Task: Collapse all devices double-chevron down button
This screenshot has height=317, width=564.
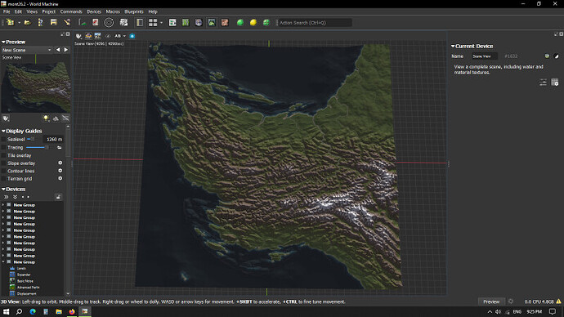Action: (15, 197)
